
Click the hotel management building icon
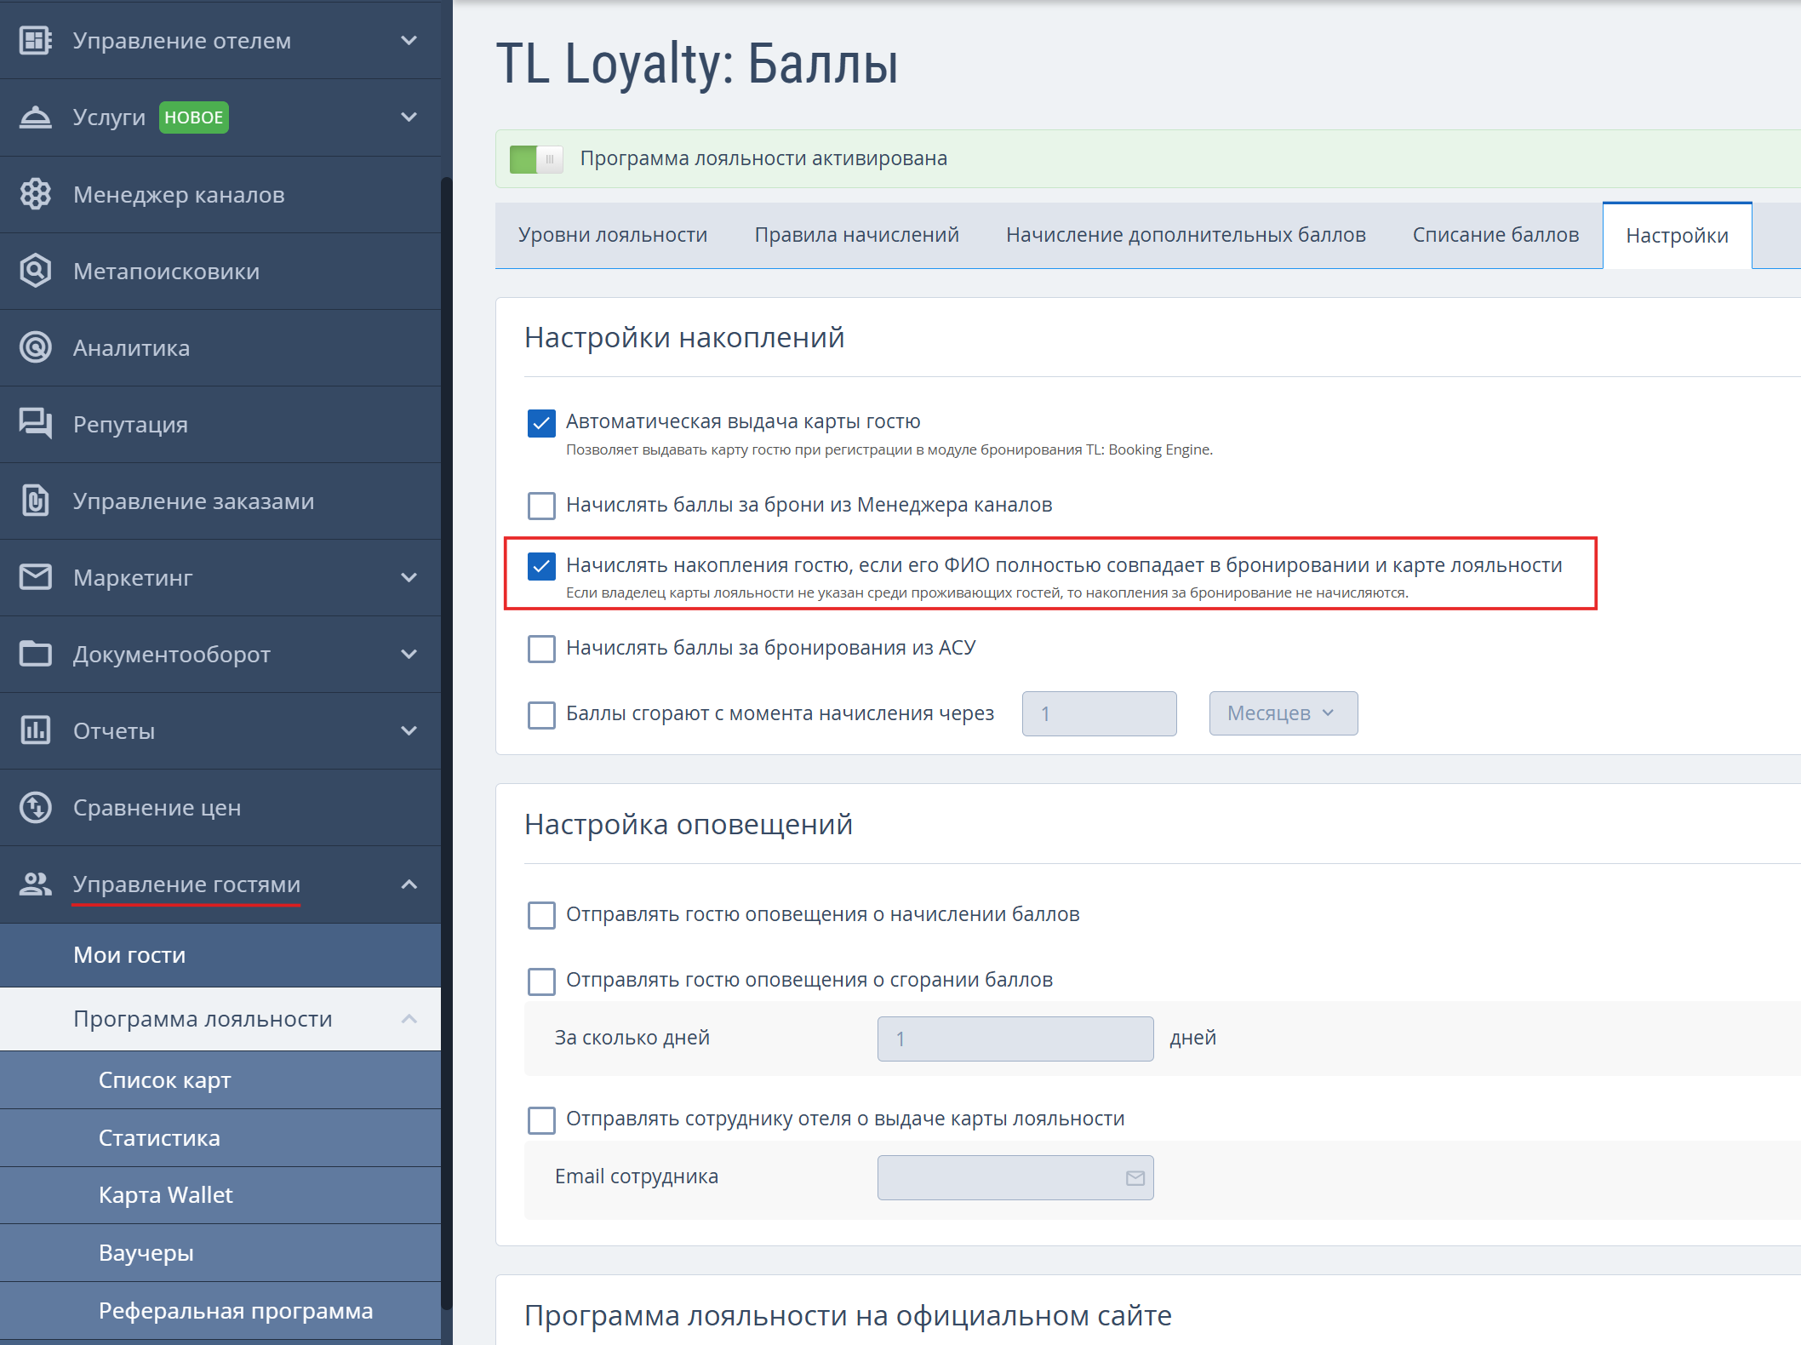coord(35,40)
